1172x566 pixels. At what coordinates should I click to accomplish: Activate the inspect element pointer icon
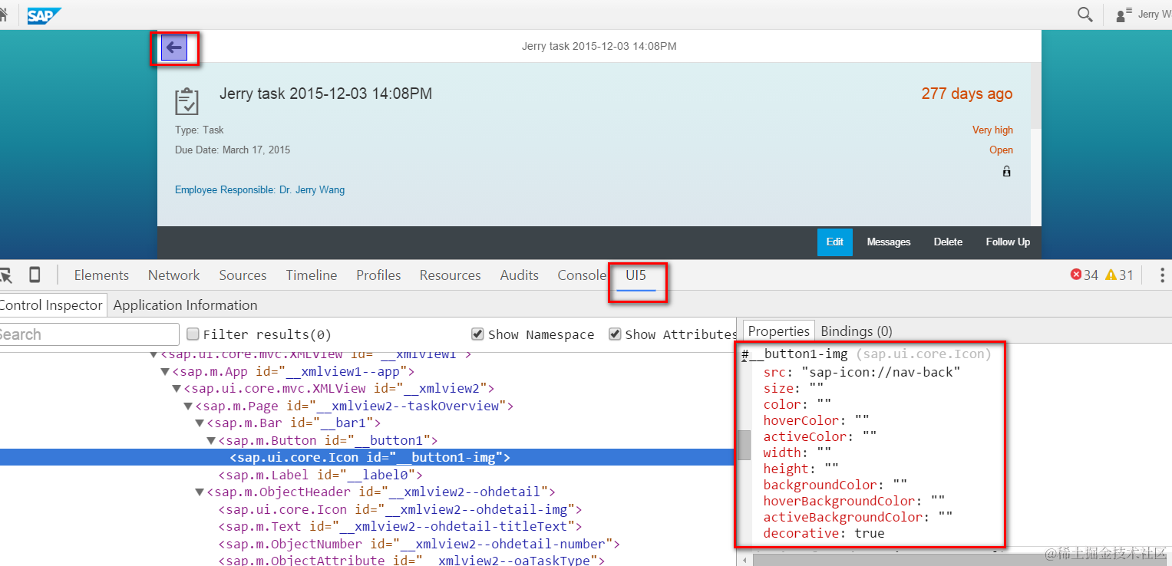5,275
